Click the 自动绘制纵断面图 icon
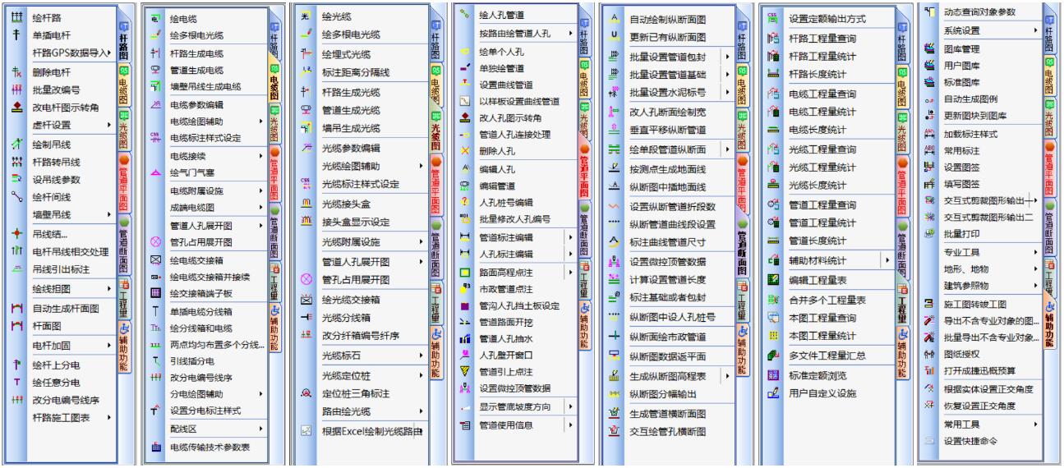The image size is (1064, 468). (614, 19)
